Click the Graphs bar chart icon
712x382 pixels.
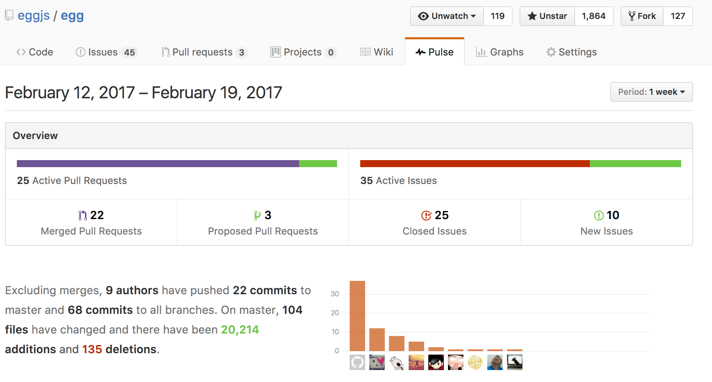coord(481,52)
